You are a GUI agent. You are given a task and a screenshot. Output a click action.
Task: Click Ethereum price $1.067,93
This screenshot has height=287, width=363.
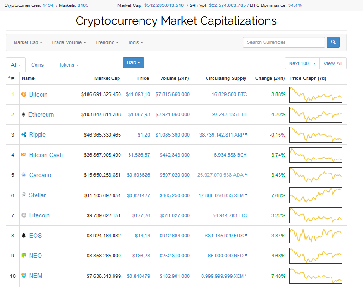tap(139, 114)
